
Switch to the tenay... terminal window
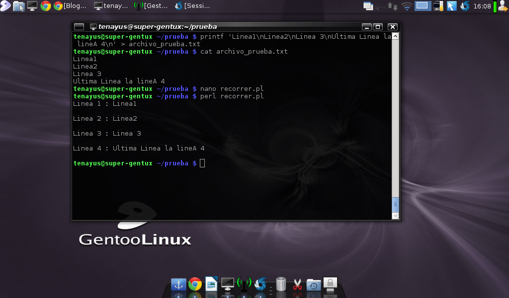point(111,6)
